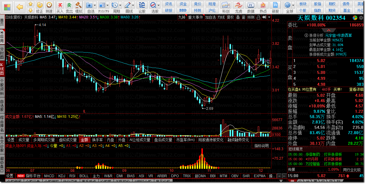The height and width of the screenshot is (184, 366).
Task: Open the 数据 PE data icon
Action: (x=251, y=5)
